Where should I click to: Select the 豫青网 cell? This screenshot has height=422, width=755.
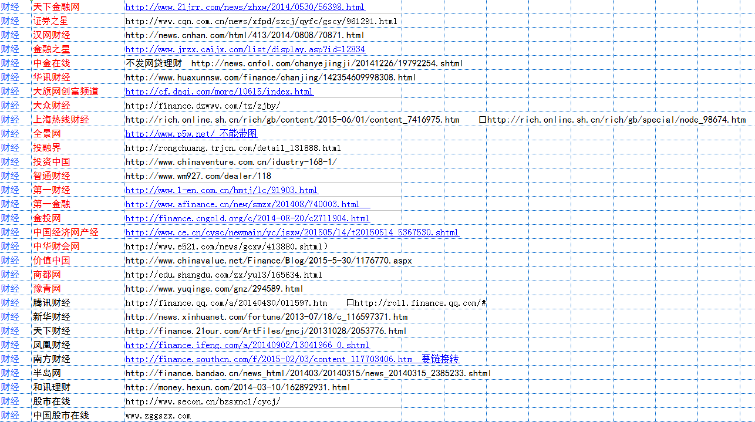point(77,289)
